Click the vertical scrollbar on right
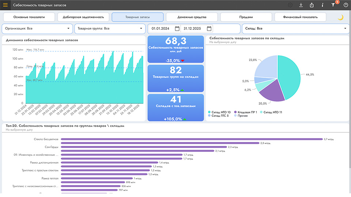Screen dimensions: 351x197 [x=350, y=89]
